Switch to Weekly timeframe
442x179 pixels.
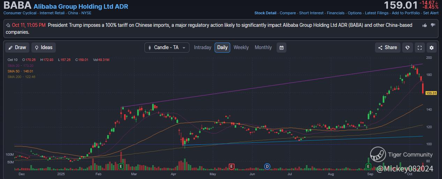(x=241, y=47)
